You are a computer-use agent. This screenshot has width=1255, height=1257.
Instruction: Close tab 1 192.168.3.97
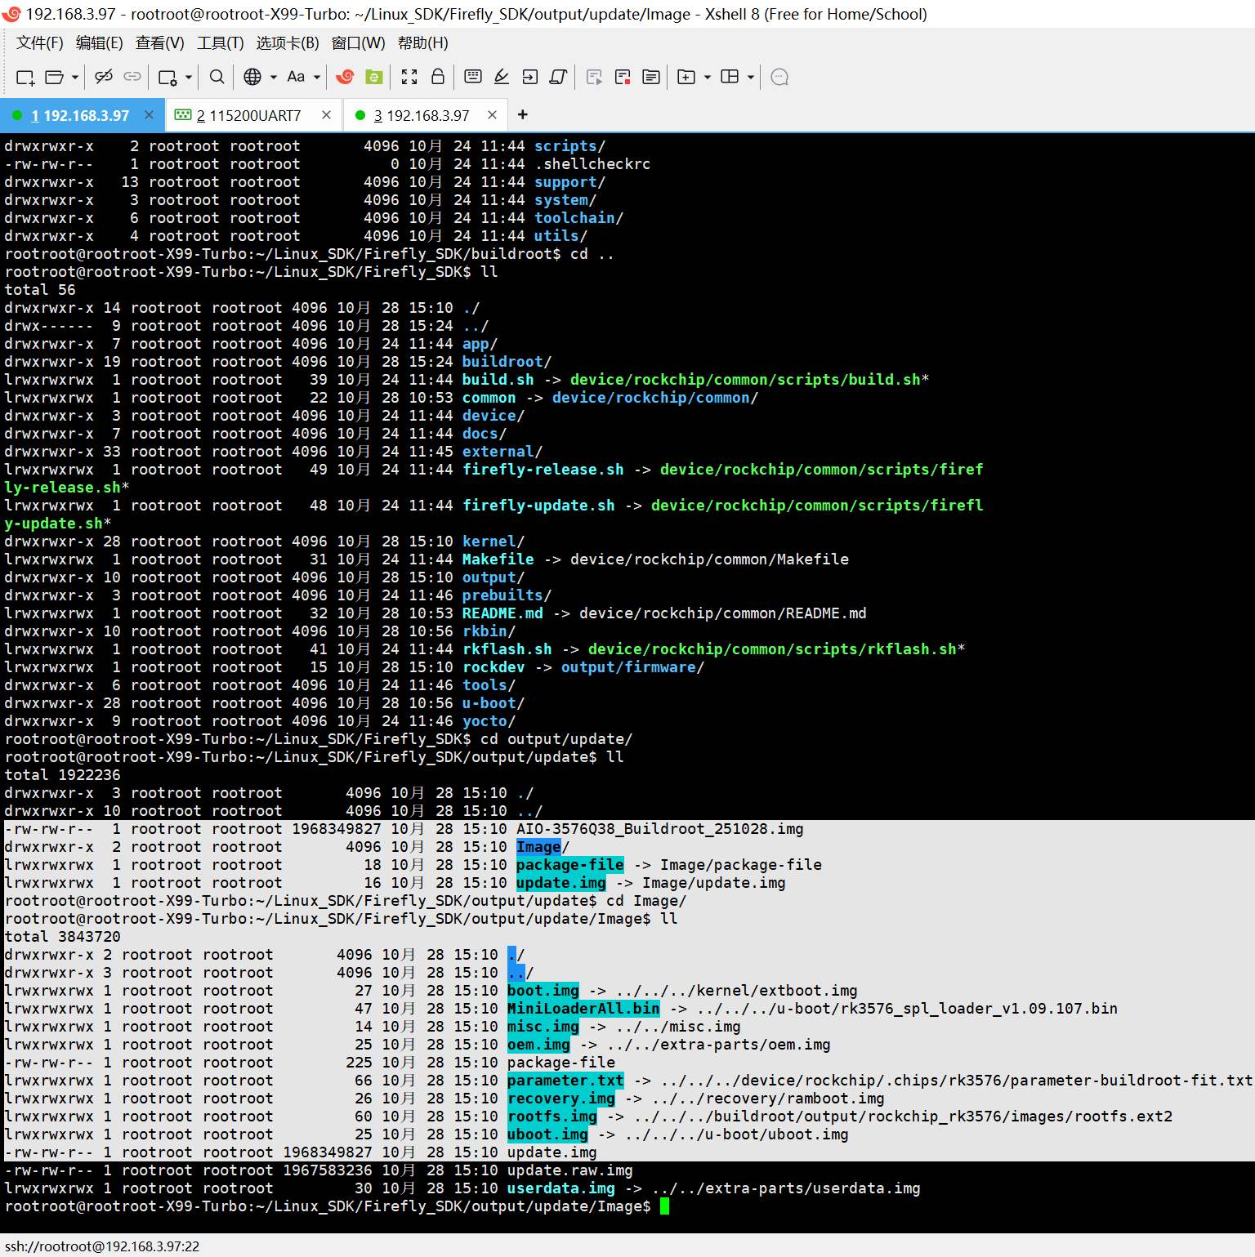149,115
